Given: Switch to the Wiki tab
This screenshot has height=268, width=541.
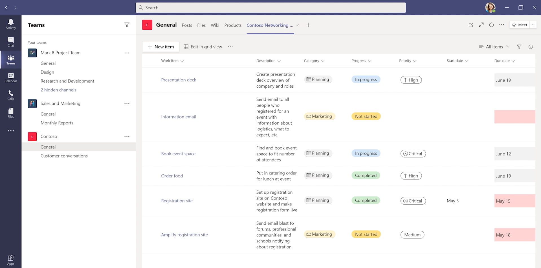Looking at the screenshot, I should pos(215,25).
